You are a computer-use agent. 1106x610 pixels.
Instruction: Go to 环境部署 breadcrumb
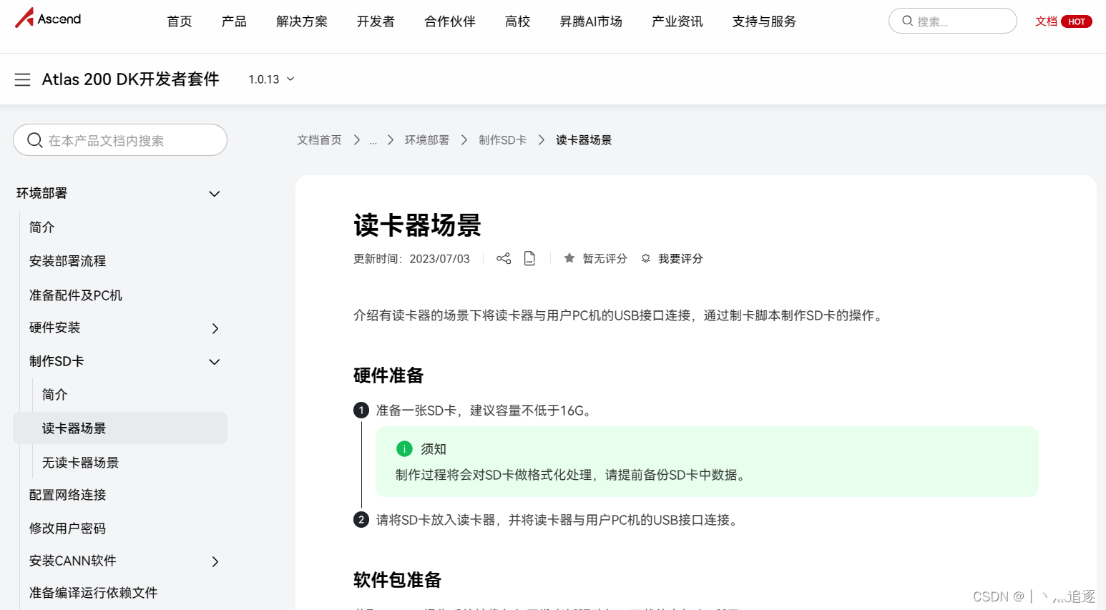[x=427, y=140]
